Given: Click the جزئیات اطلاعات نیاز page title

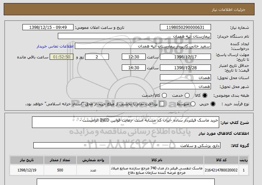Looking at the screenshot, I should (x=228, y=10).
